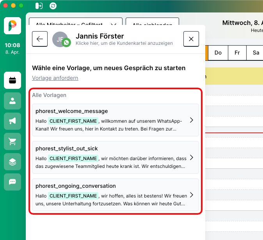Click the logout door icon in title bar

39,6
